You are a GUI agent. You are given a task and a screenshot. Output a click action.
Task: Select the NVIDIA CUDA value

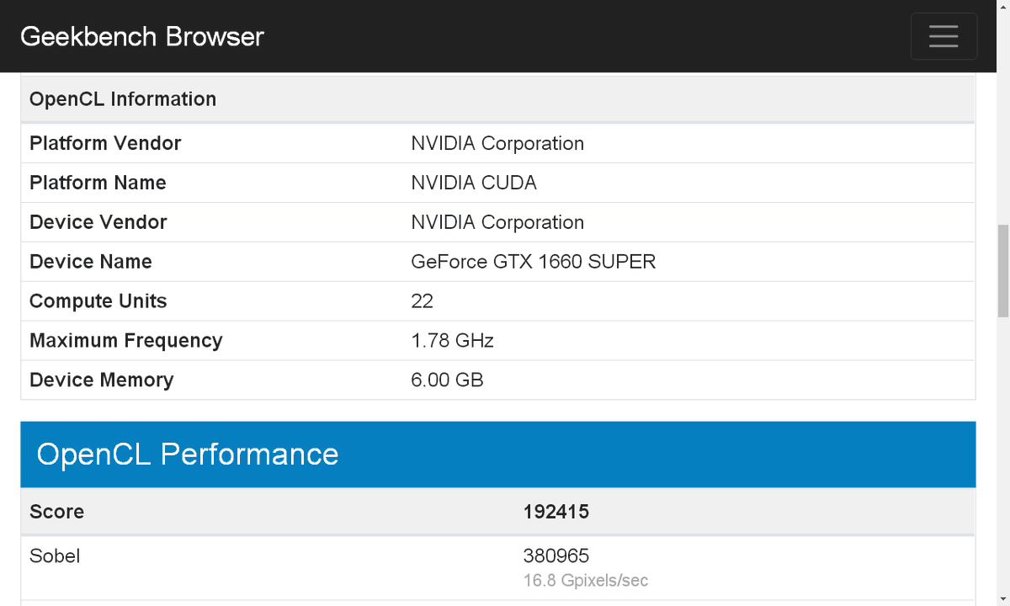[474, 183]
